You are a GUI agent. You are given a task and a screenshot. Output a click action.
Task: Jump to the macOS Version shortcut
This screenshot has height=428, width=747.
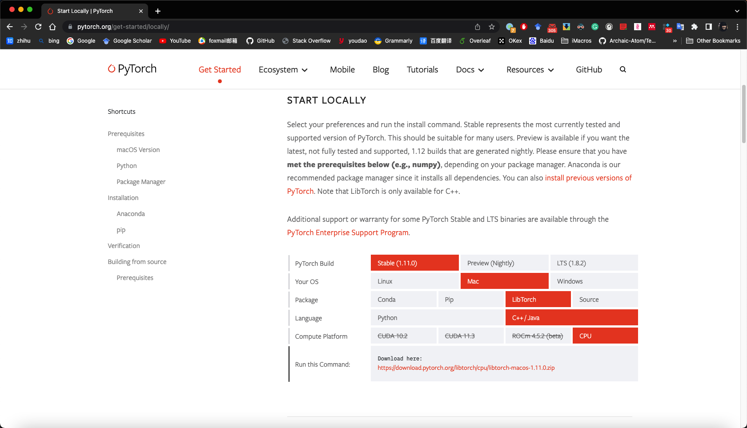click(x=138, y=150)
